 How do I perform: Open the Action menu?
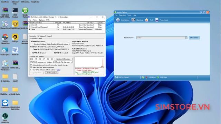(x=35, y=20)
